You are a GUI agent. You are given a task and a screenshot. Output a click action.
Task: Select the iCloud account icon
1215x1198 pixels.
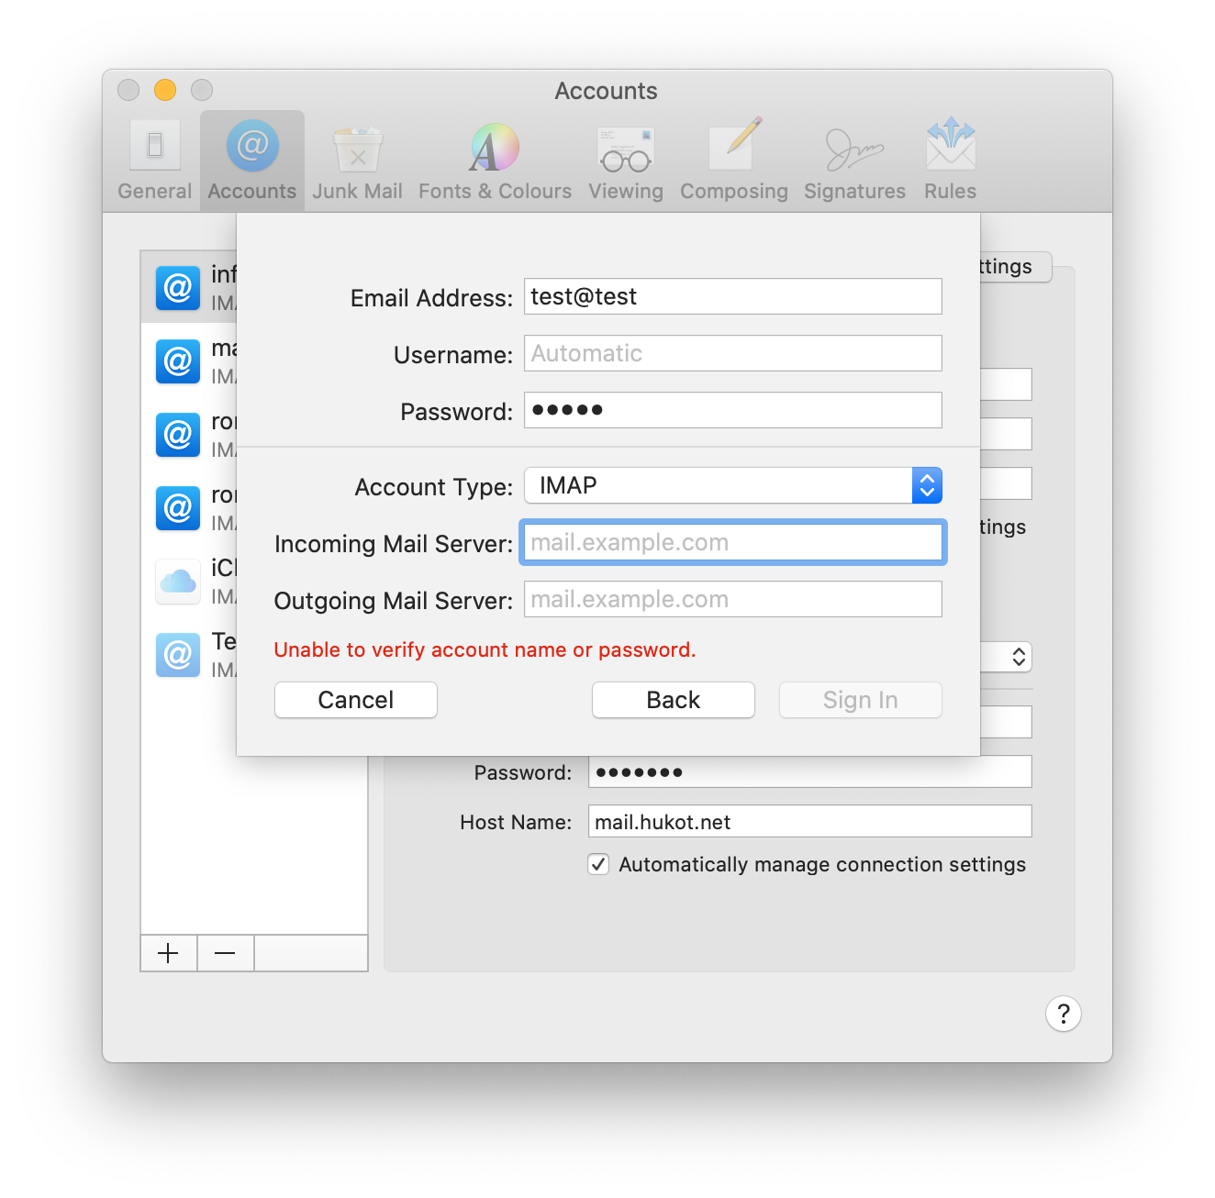pyautogui.click(x=178, y=582)
